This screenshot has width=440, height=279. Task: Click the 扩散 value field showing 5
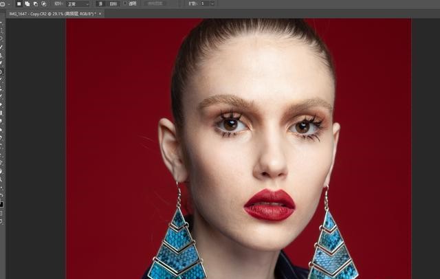(x=205, y=3)
